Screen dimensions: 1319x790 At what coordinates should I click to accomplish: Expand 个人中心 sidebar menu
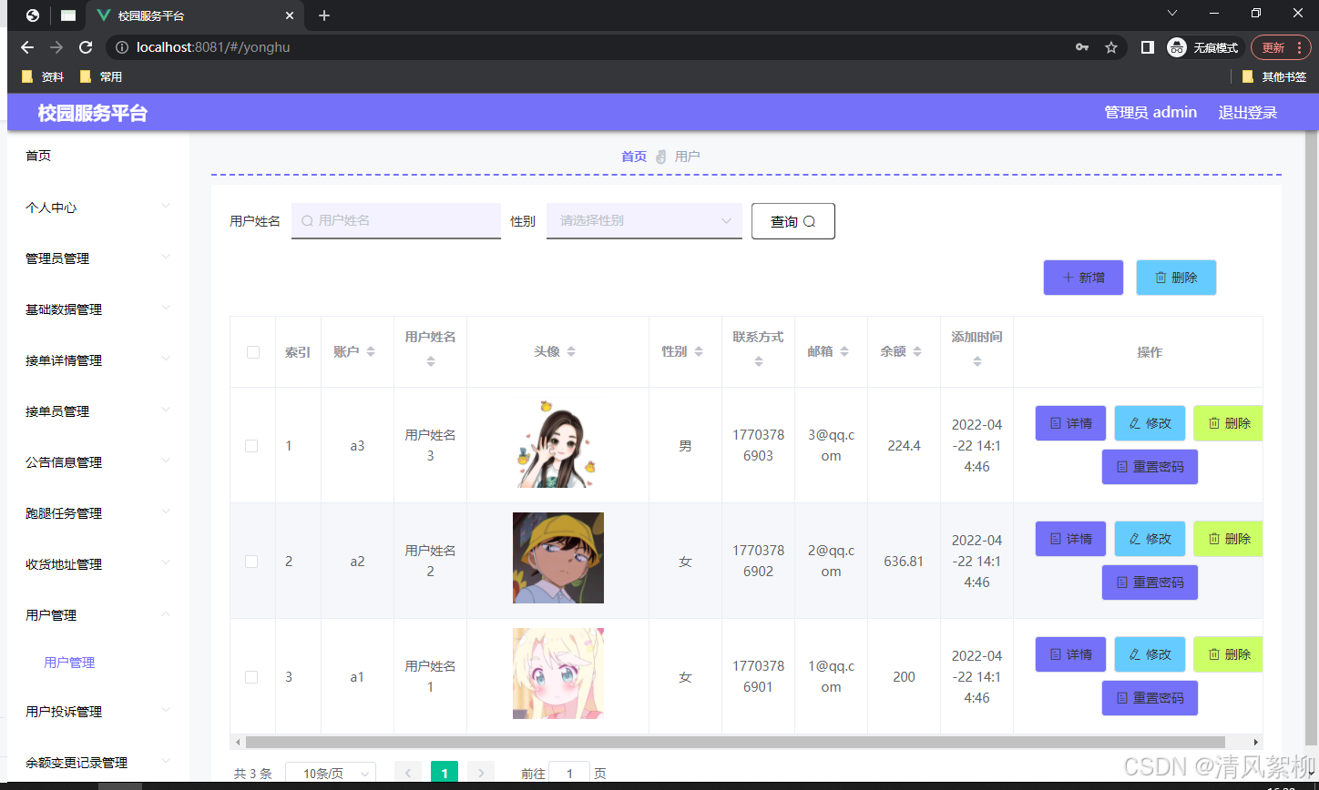(97, 208)
